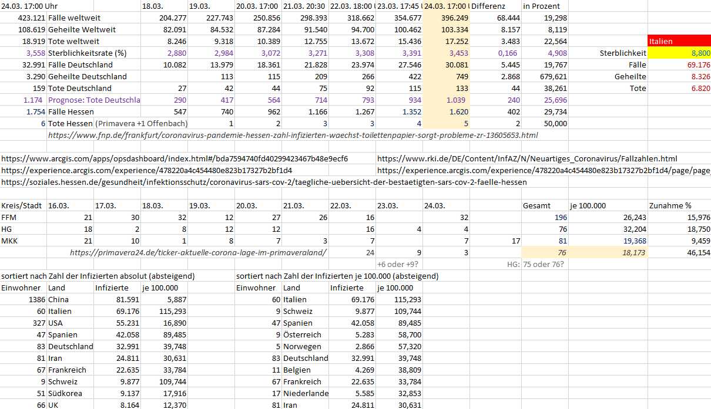
Task: Open the fnp.de Frankfurt coronavirus article link
Action: (293, 136)
